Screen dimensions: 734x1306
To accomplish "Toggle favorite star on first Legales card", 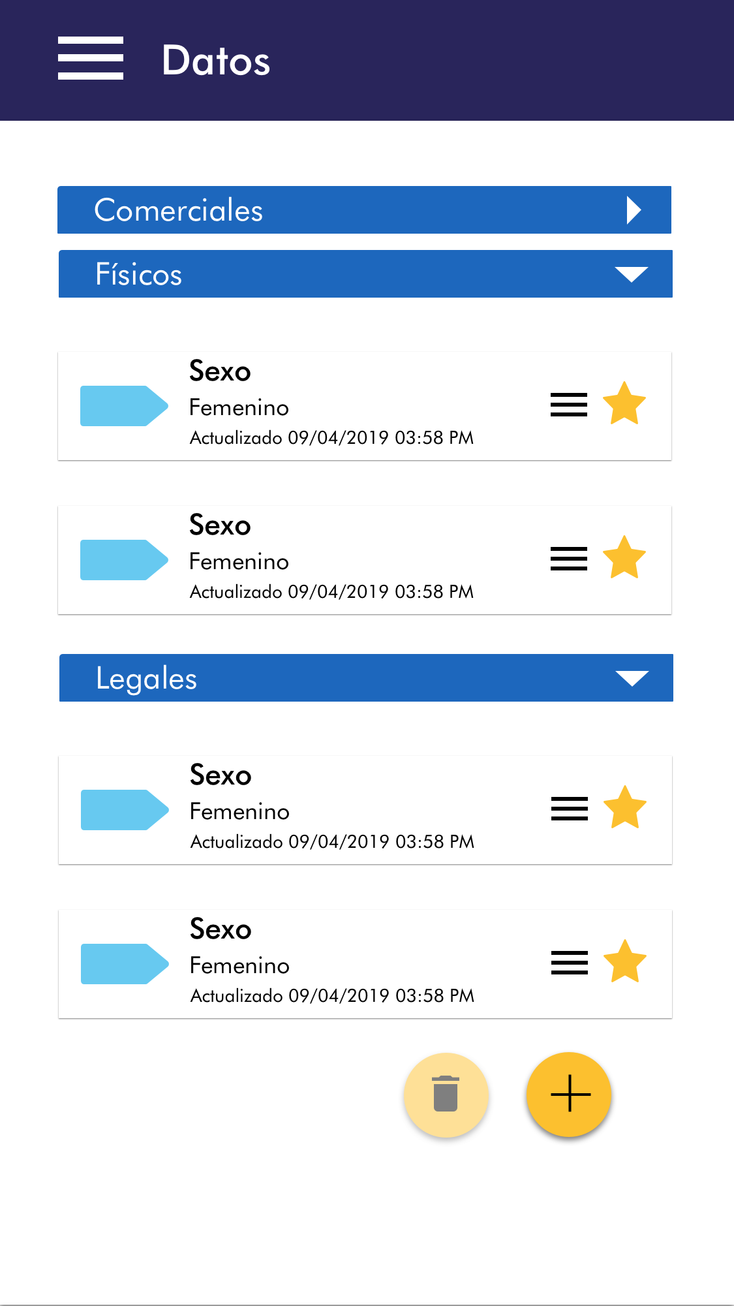I will (625, 808).
